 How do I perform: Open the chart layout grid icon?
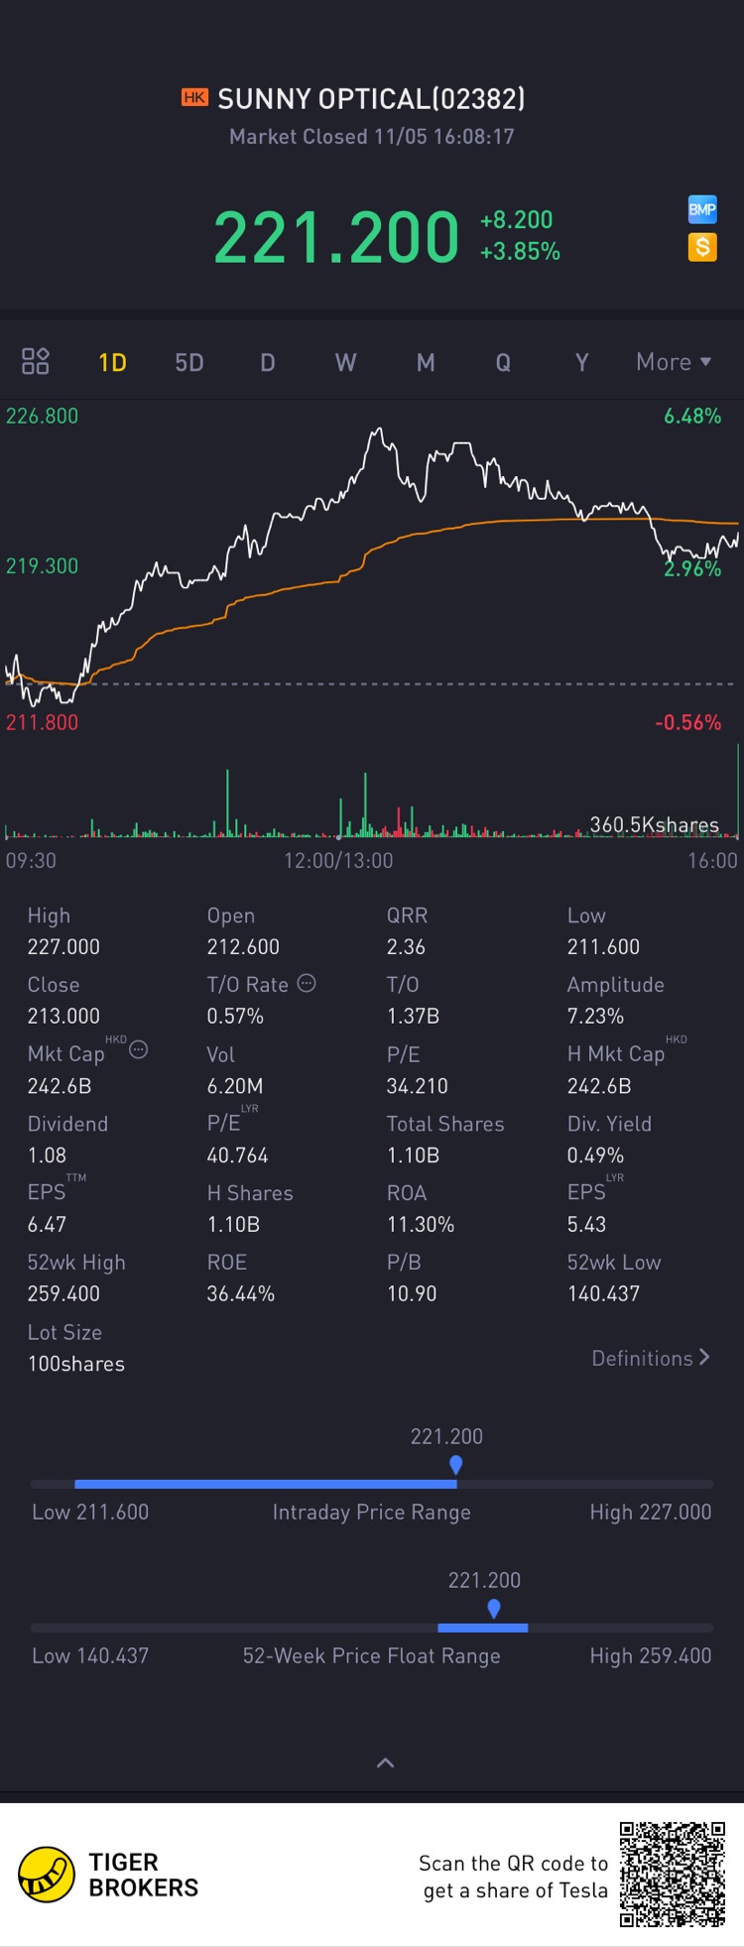(x=36, y=361)
